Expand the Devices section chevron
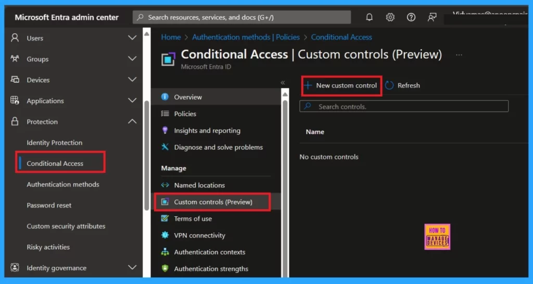 [132, 80]
